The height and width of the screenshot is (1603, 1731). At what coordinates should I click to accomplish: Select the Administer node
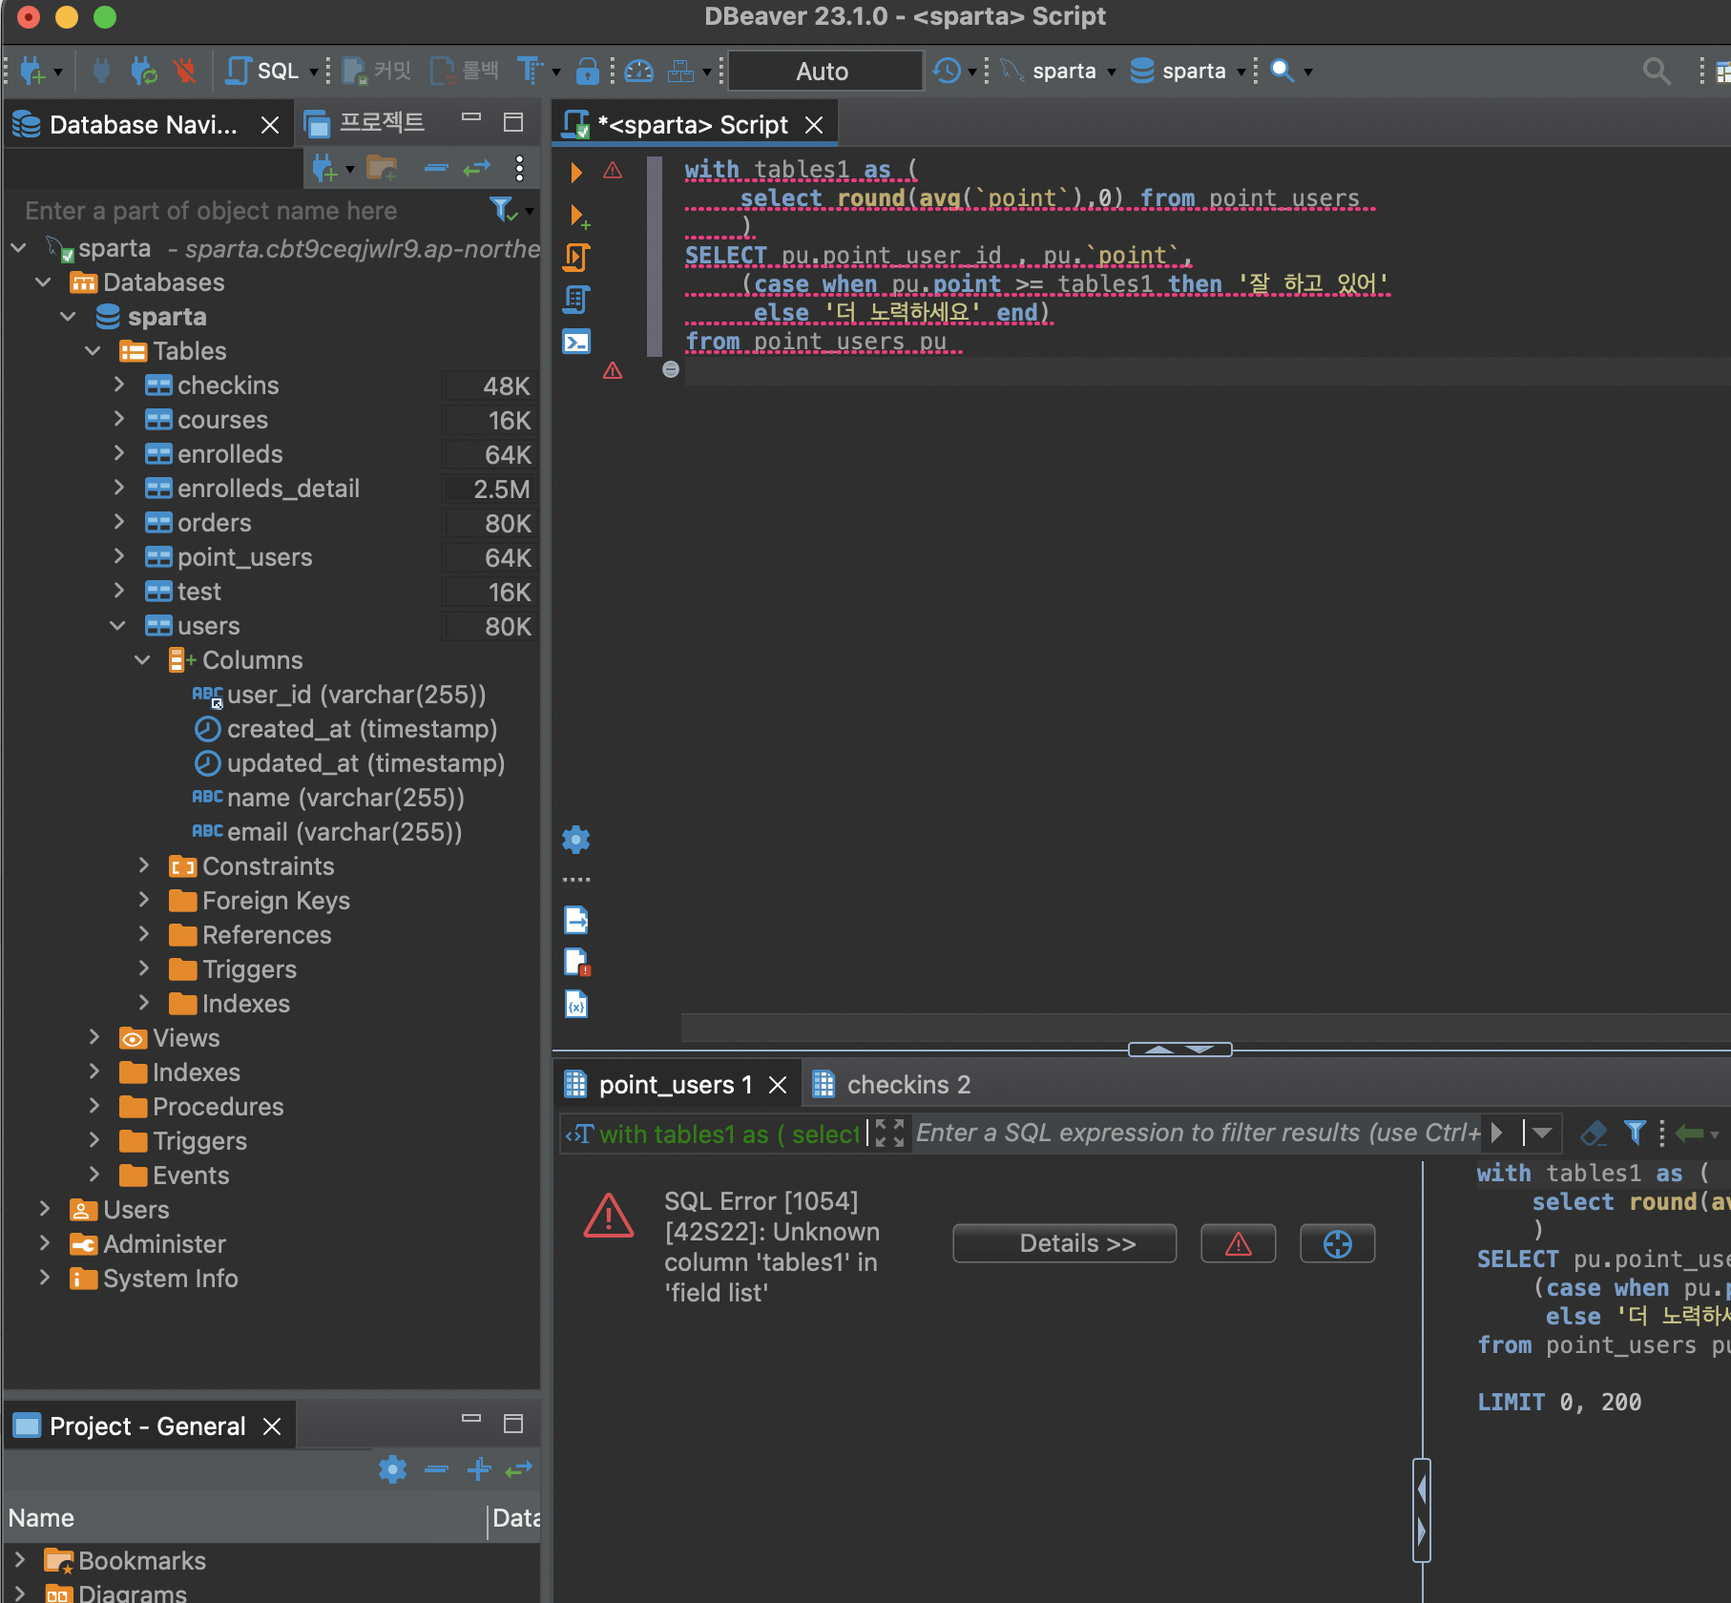[164, 1244]
